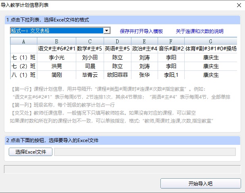Click the 选择Excel文件 button
245x193 pixels.
click(x=31, y=152)
